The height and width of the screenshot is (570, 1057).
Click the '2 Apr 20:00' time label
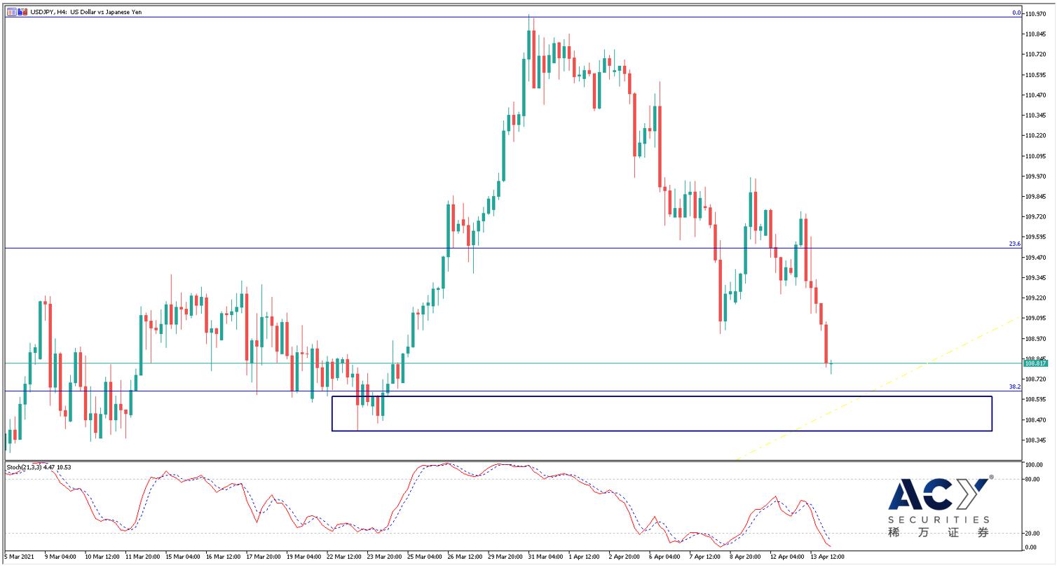tap(626, 557)
